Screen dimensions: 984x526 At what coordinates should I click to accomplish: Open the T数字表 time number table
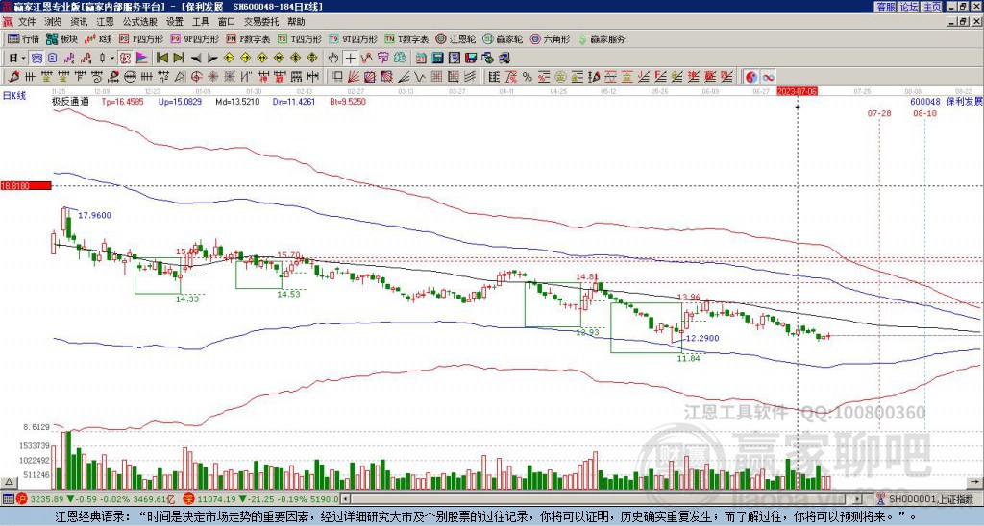point(406,38)
